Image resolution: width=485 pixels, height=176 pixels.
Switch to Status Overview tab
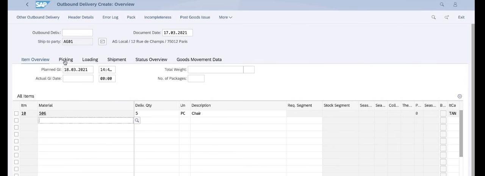(x=151, y=59)
